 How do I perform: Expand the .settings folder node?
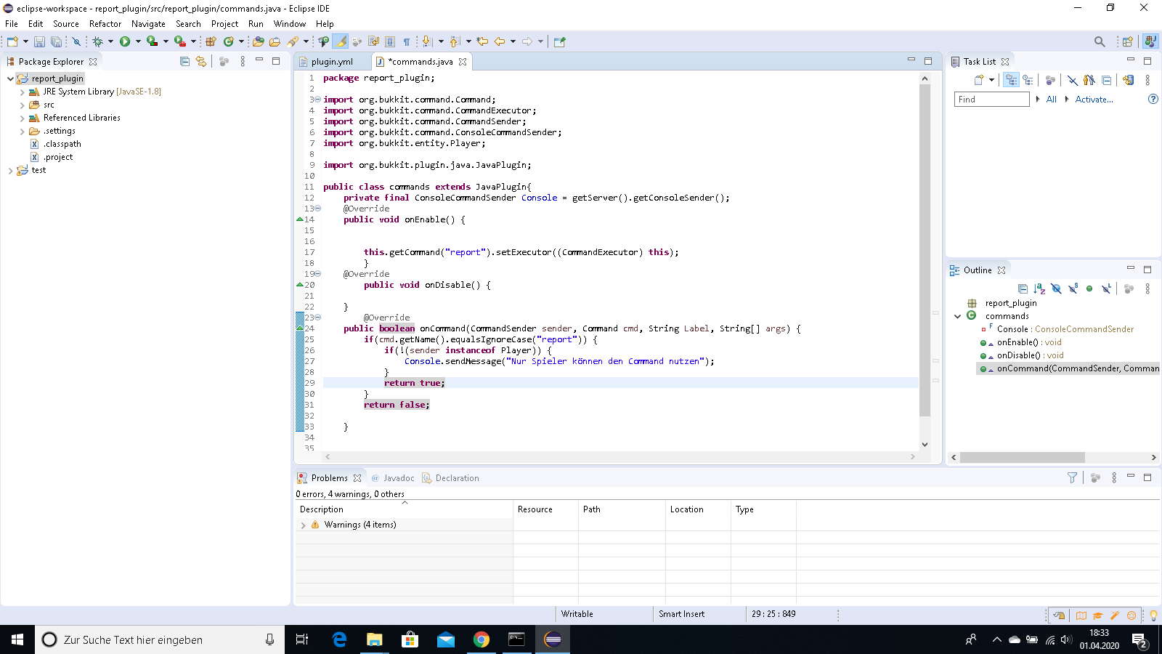click(22, 131)
